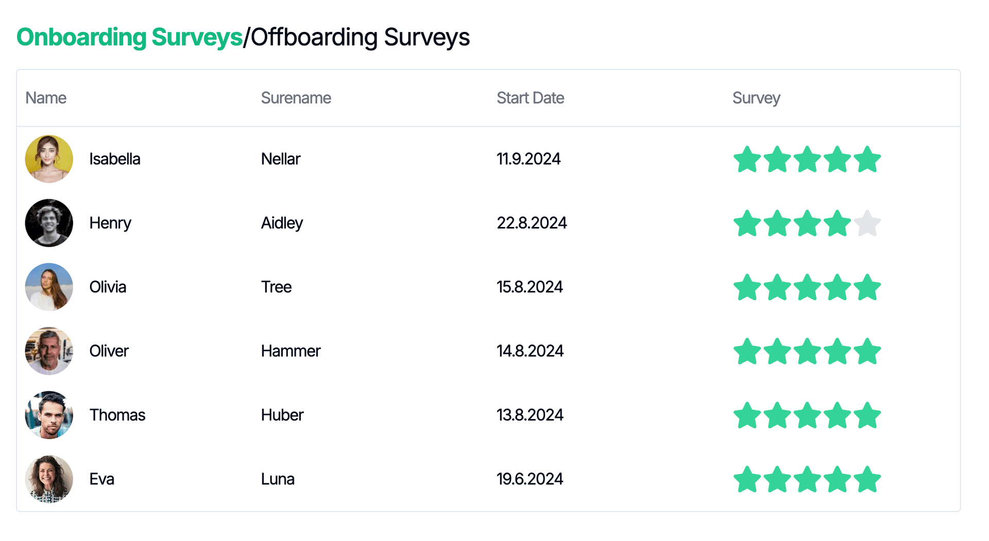Screen dimensions: 989x541
Task: Click Isabella's start date 11.9.2024
Action: point(528,159)
